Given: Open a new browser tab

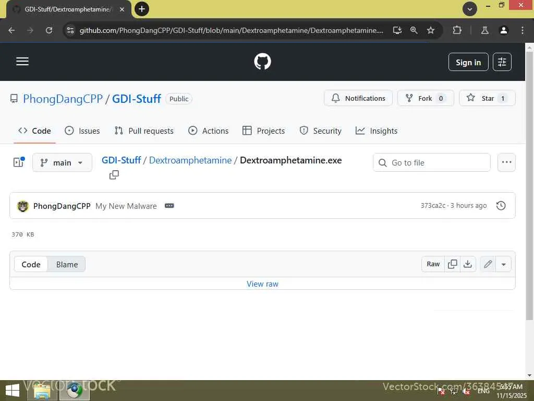Looking at the screenshot, I should tap(142, 9).
